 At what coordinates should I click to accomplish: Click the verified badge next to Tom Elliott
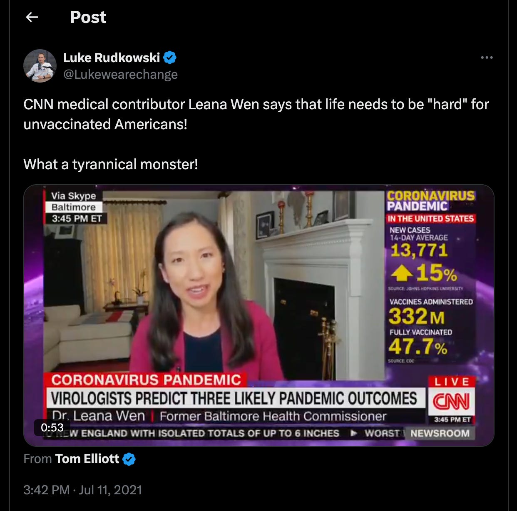coord(129,459)
